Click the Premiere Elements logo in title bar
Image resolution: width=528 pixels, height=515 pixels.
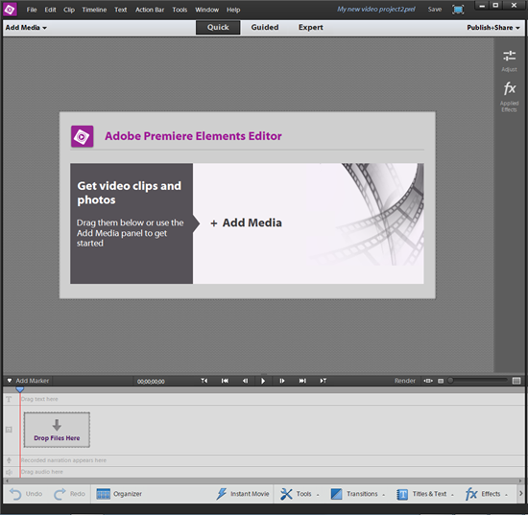[x=10, y=10]
